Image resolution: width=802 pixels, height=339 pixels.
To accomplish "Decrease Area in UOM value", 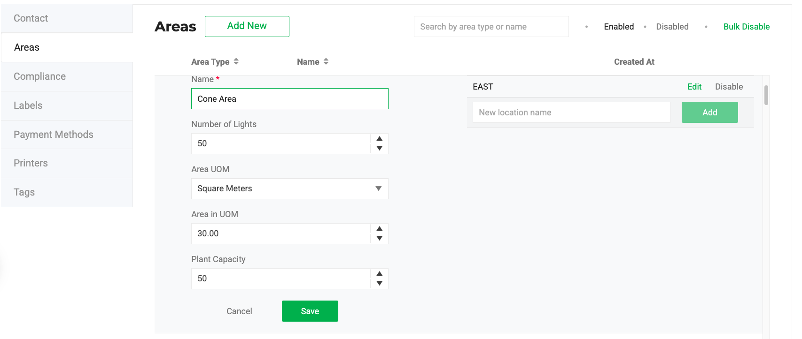I will 379,238.
